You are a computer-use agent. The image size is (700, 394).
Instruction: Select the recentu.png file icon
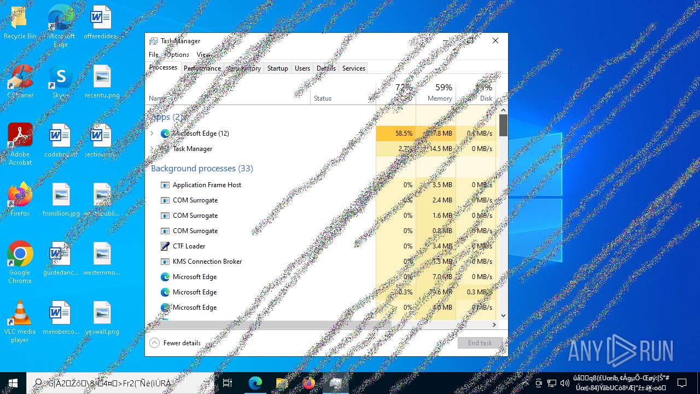(102, 82)
